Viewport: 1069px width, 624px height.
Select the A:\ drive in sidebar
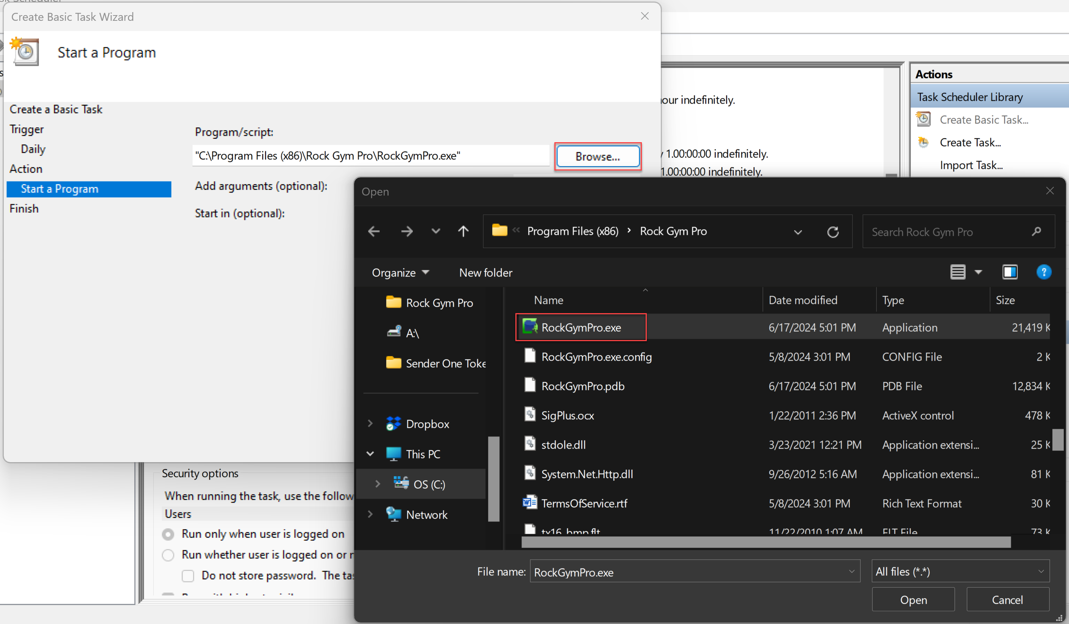tap(403, 332)
